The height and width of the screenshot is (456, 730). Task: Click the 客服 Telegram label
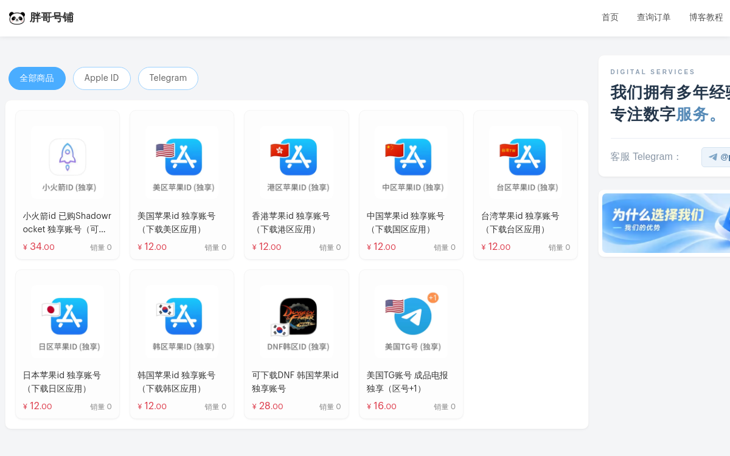click(645, 157)
